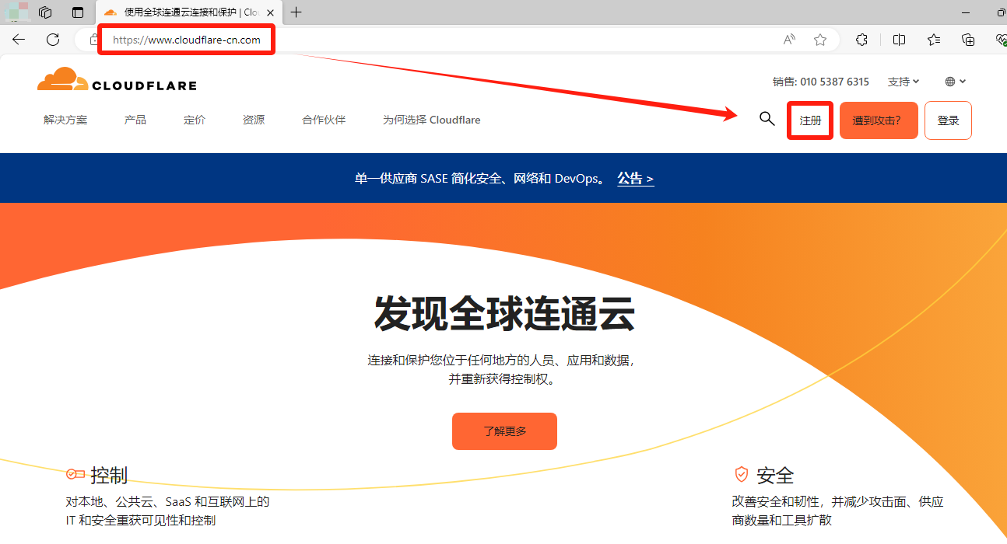Image resolution: width=1007 pixels, height=544 pixels.
Task: Open the read aloud icon in address bar
Action: [x=789, y=40]
